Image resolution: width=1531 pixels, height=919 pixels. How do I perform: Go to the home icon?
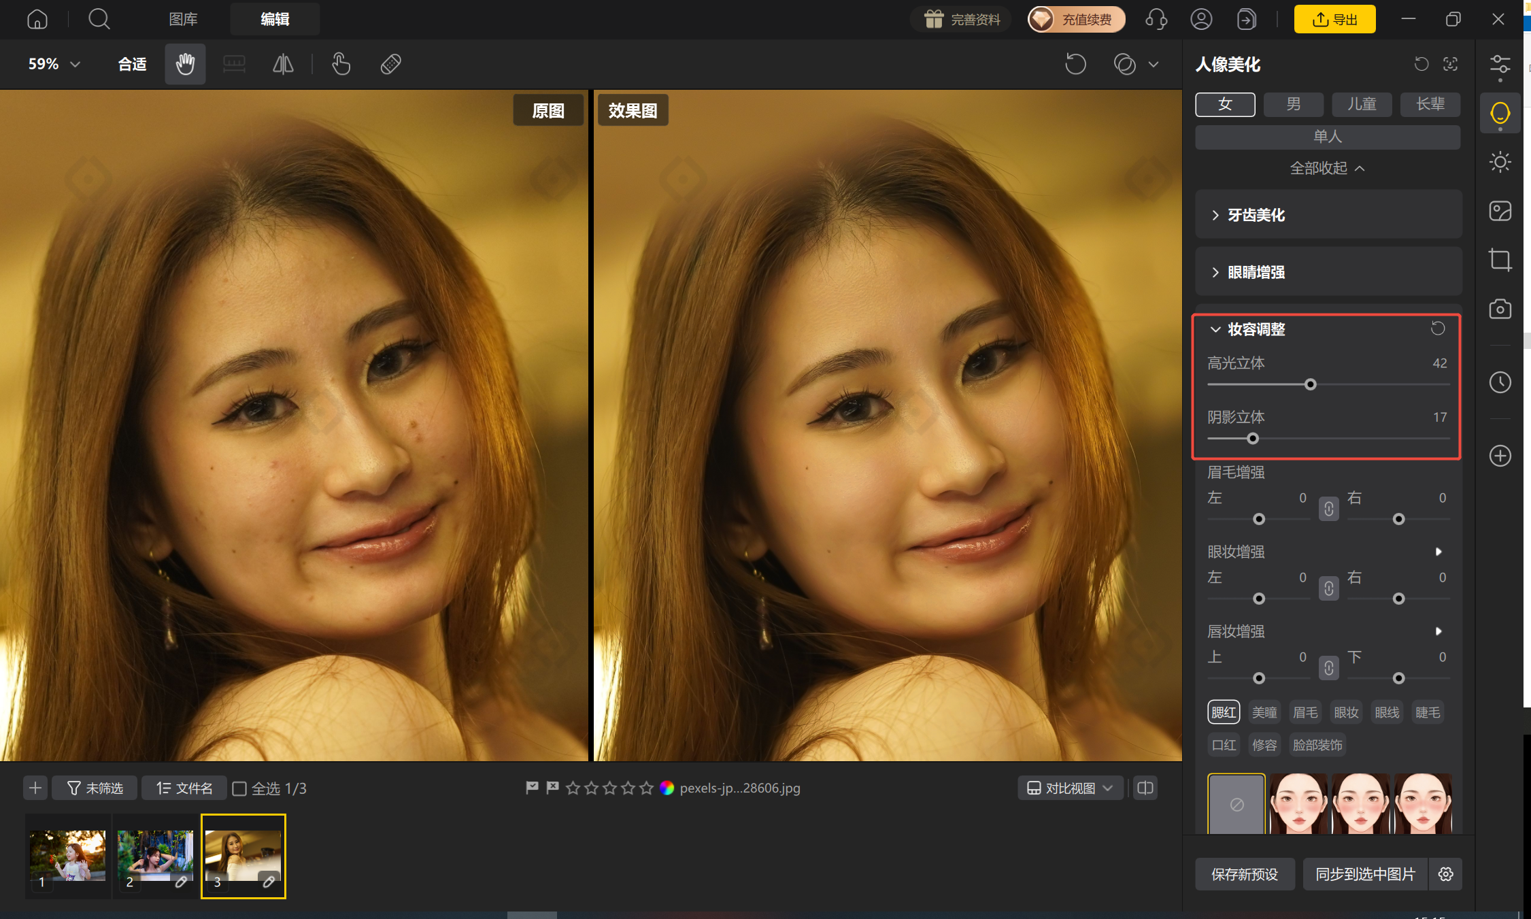coord(37,19)
